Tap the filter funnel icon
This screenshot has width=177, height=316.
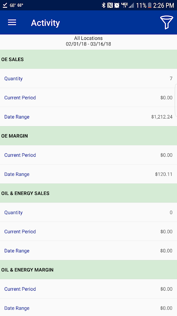click(x=166, y=23)
